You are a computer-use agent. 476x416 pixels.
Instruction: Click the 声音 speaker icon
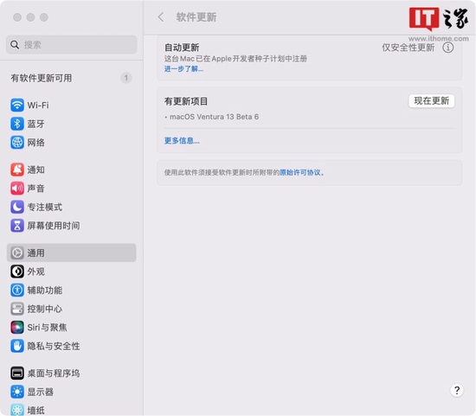tap(17, 189)
